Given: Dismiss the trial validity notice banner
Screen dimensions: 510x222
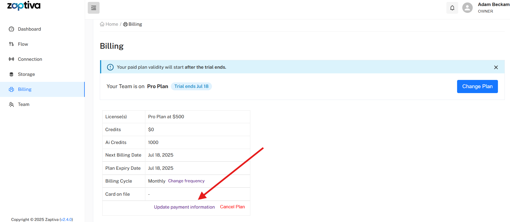Looking at the screenshot, I should [496, 67].
